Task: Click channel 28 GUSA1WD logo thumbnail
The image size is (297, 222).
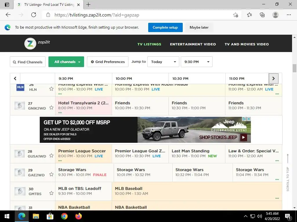Action: tap(20, 154)
